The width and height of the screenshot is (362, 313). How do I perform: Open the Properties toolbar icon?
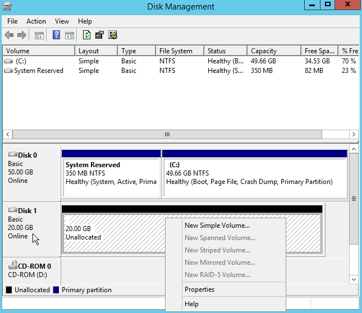click(99, 35)
